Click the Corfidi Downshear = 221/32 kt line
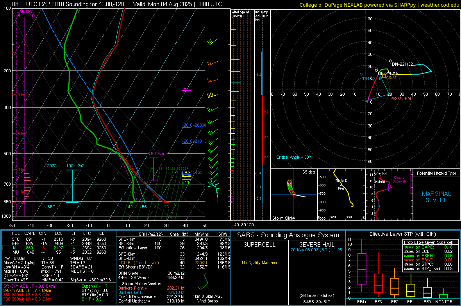461x306 pixels. [152, 297]
